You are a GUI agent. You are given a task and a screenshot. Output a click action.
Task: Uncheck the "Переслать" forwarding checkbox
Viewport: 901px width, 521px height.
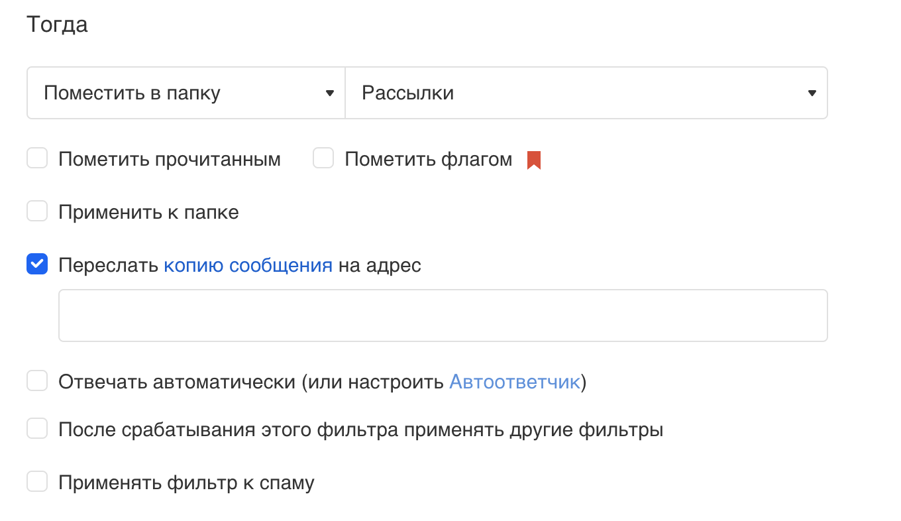tap(37, 265)
